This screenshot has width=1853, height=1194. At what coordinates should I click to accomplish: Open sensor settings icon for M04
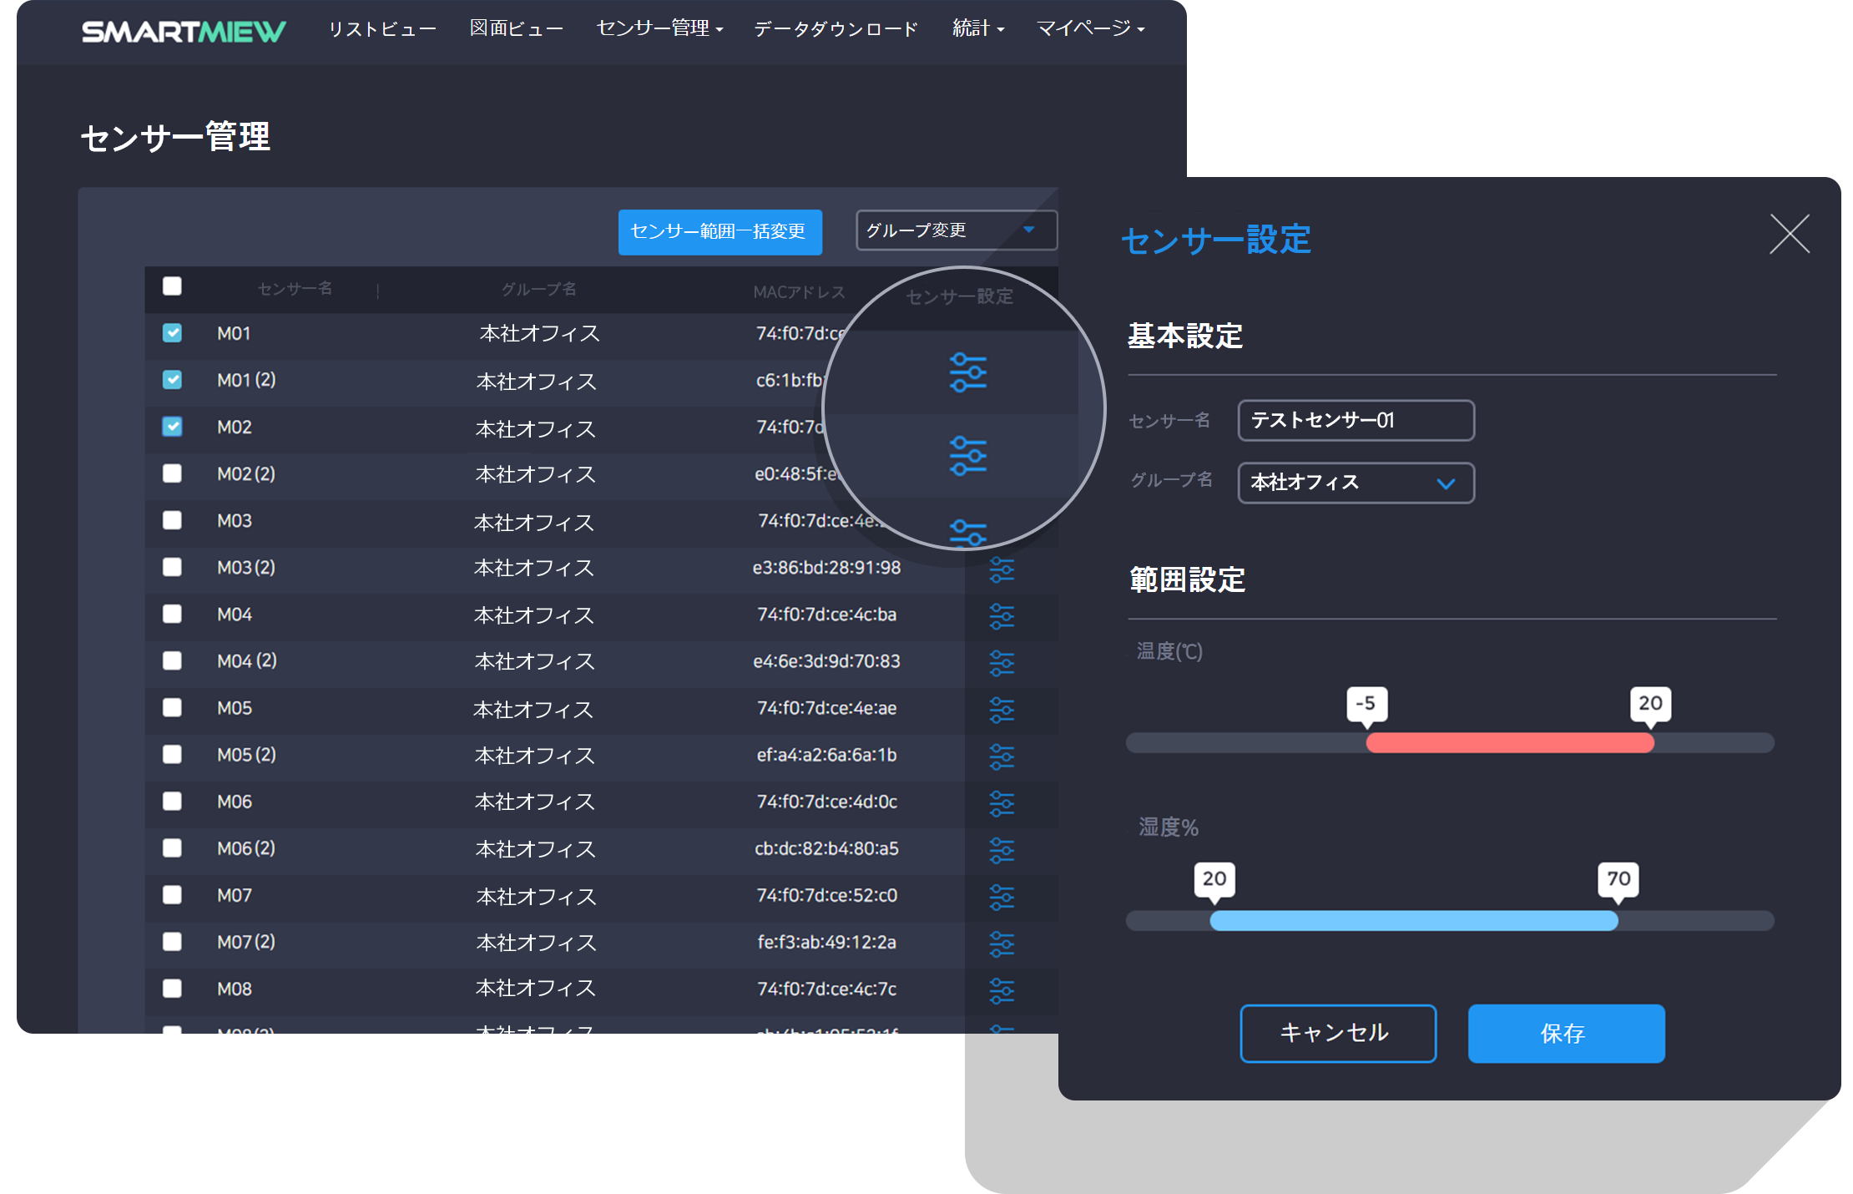click(1001, 616)
